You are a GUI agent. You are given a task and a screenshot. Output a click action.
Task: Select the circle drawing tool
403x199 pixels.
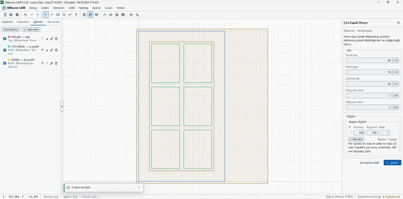pos(64,15)
